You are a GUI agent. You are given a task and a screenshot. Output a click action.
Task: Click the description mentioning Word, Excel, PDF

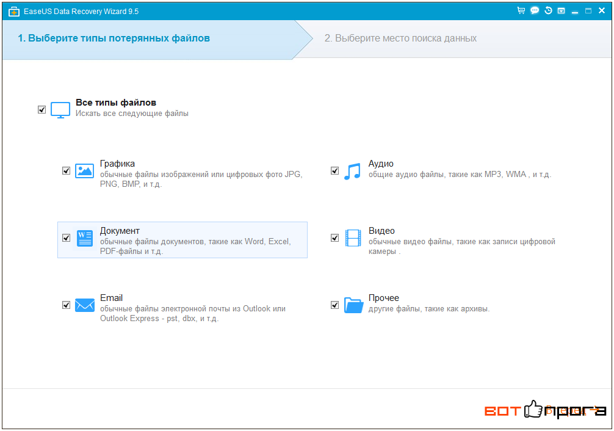(x=195, y=246)
